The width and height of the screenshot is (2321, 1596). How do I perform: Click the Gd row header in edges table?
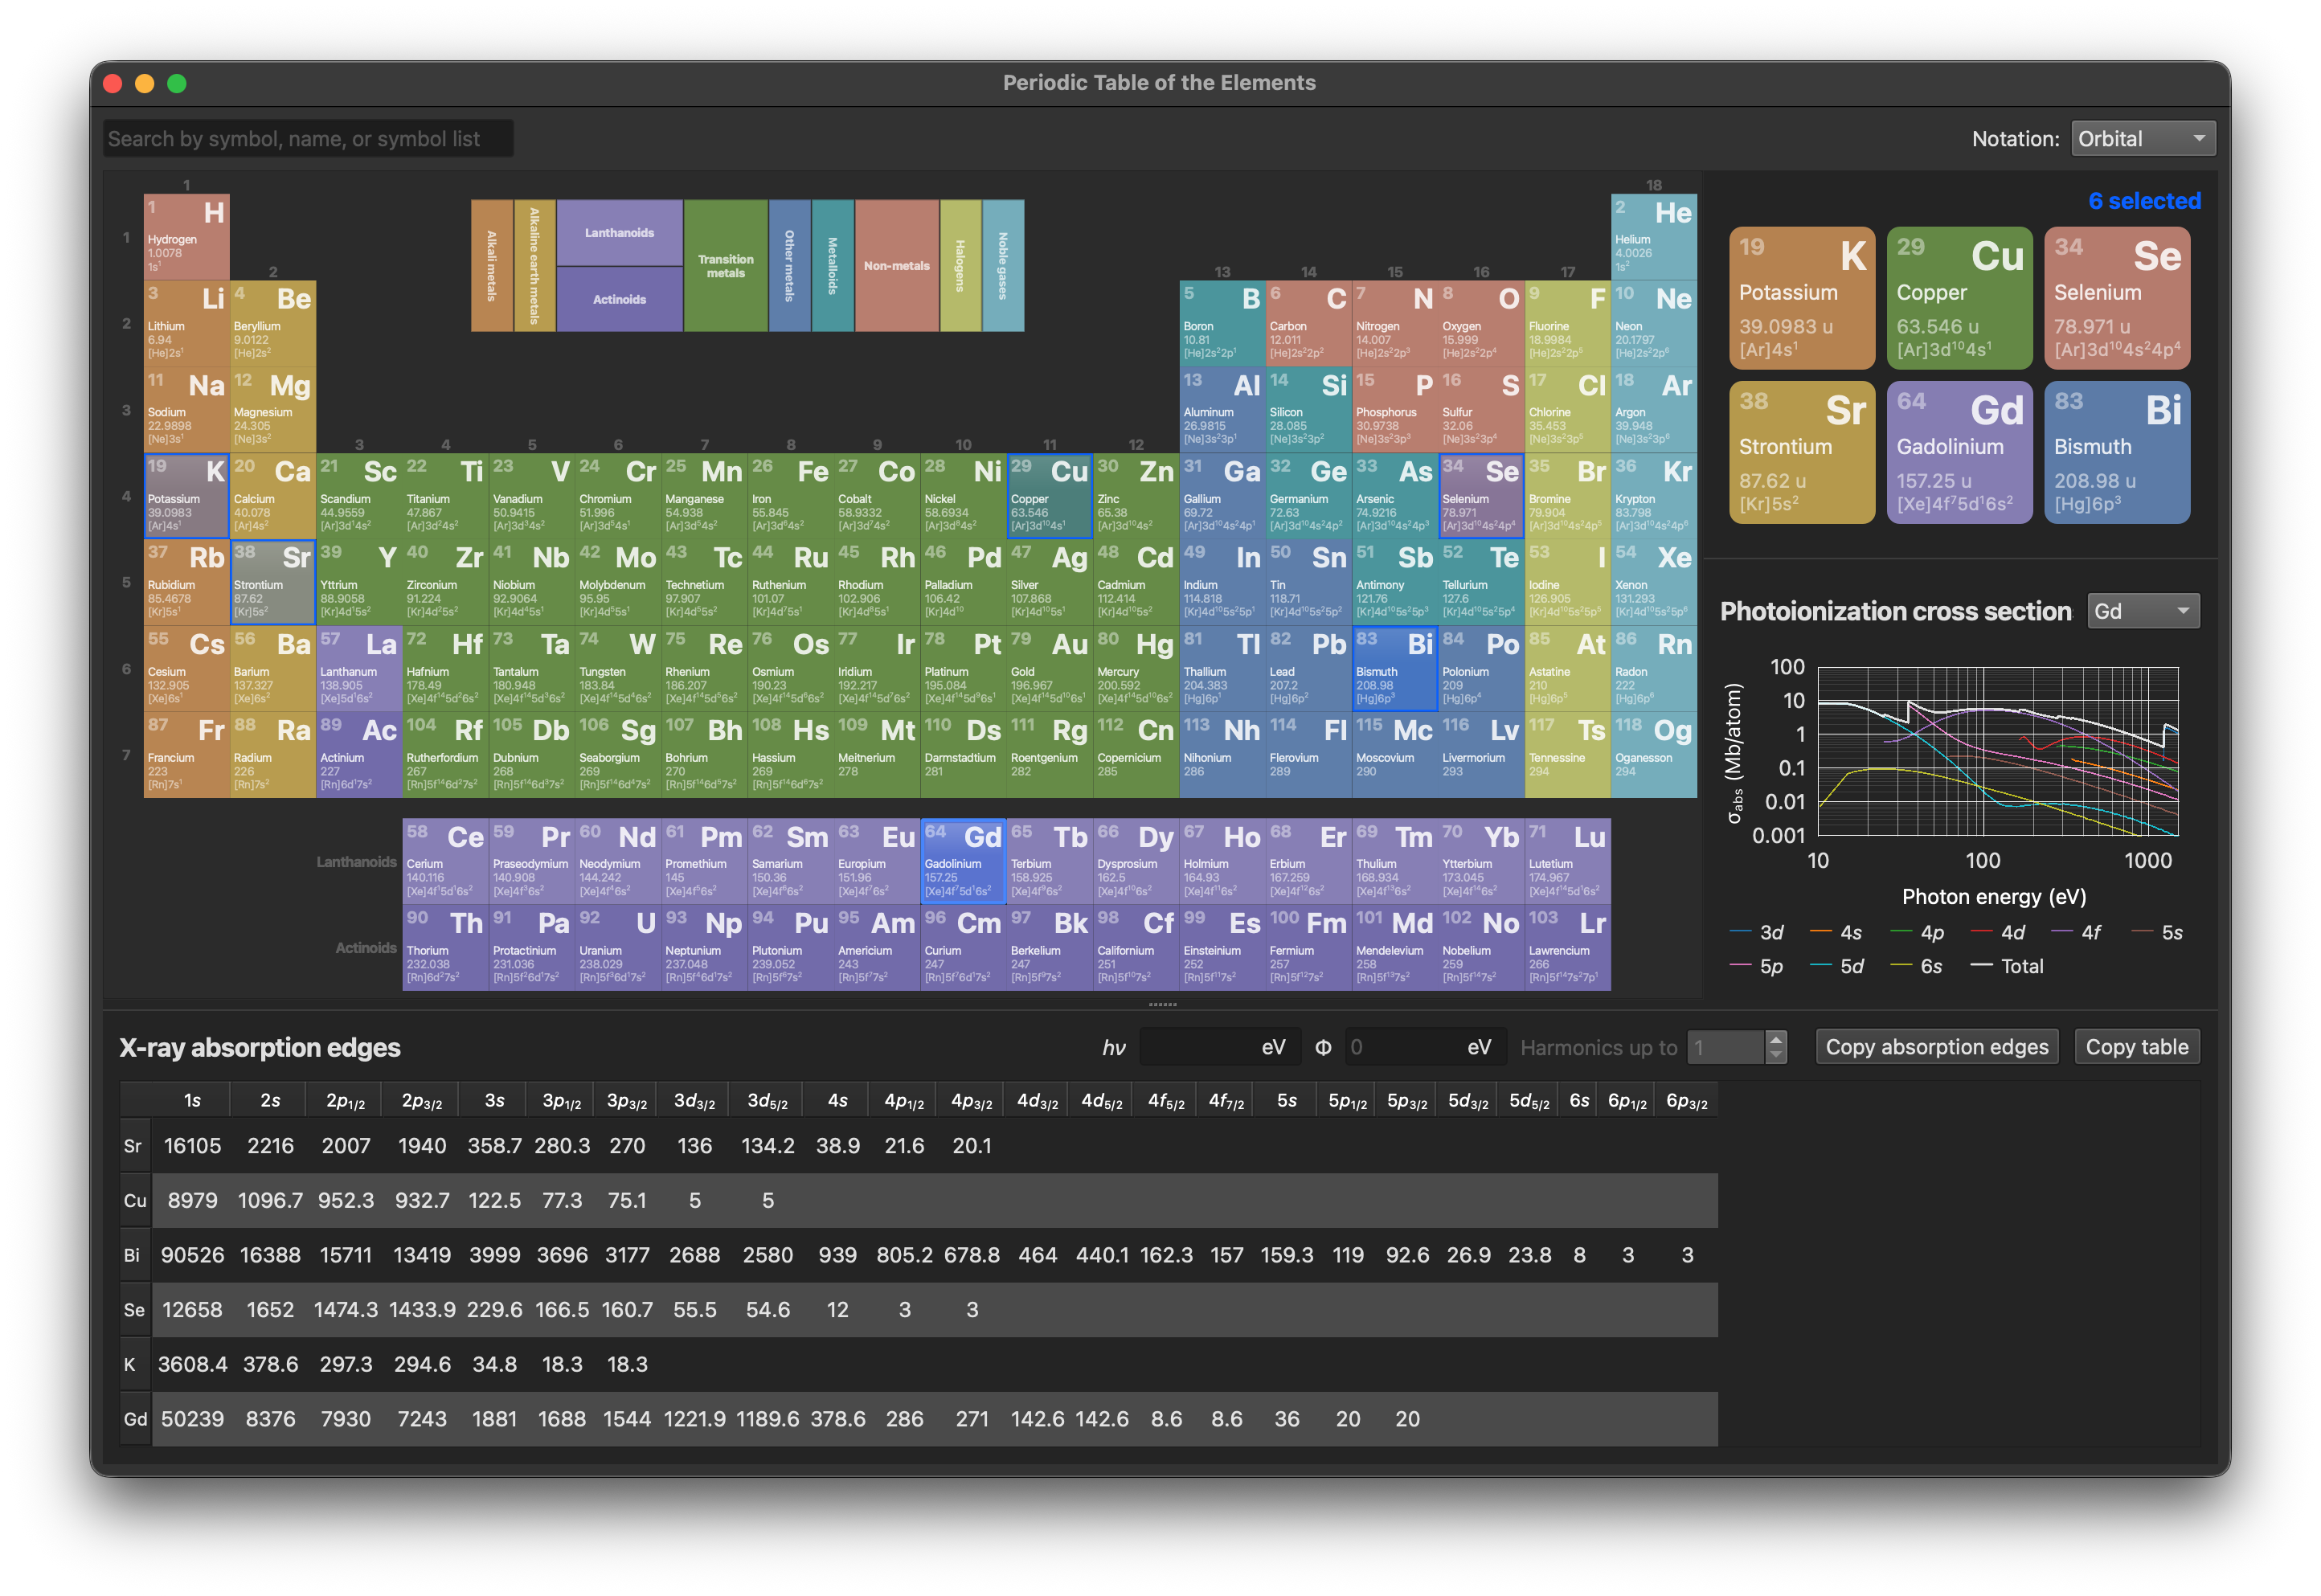(x=135, y=1419)
